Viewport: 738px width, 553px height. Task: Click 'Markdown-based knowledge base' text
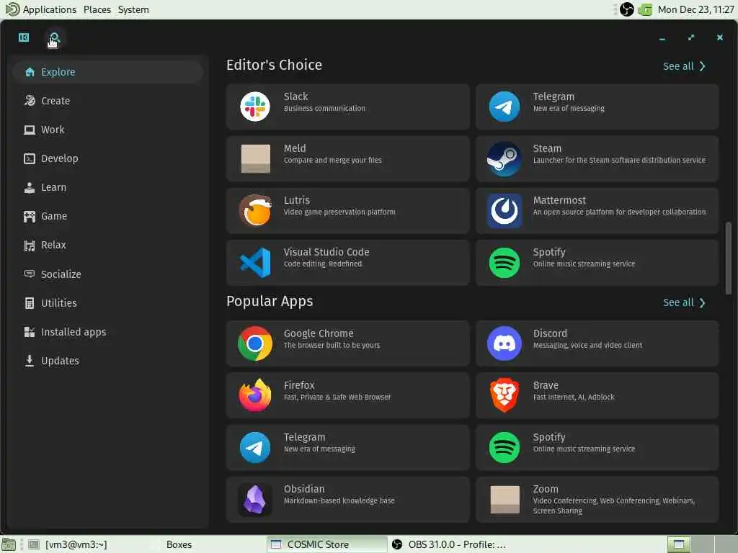(339, 501)
